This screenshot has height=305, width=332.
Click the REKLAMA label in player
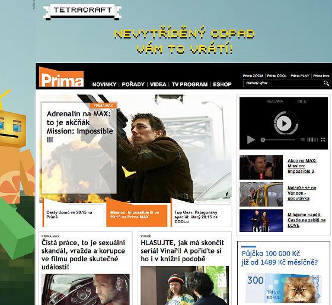coord(274,101)
